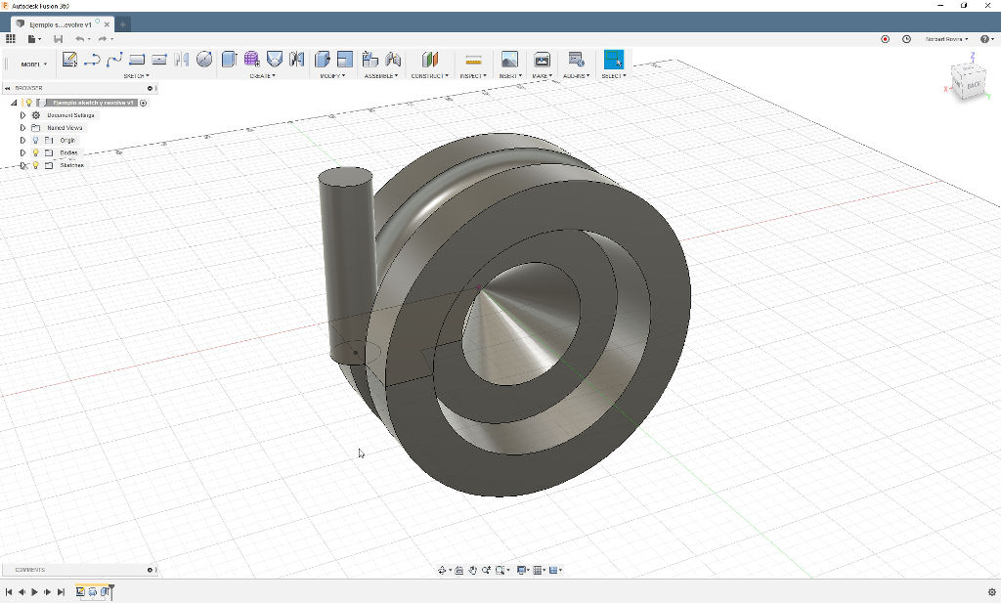Open the job status clock icon
The image size is (1001, 603).
tap(906, 39)
